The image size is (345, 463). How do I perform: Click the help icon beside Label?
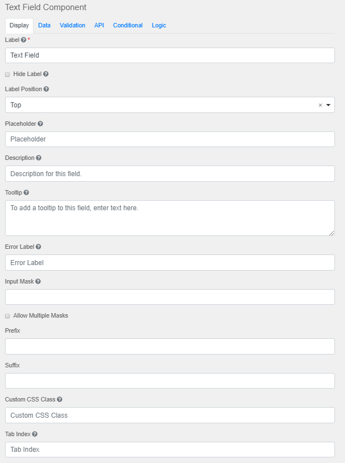tap(23, 40)
